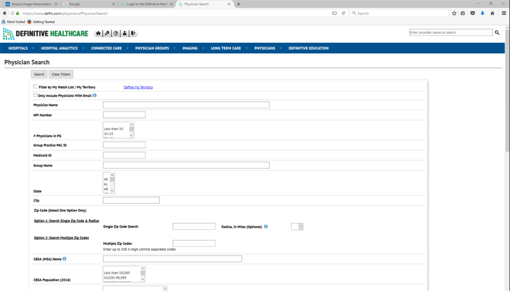Expand the Physicians menu arrow

point(280,48)
